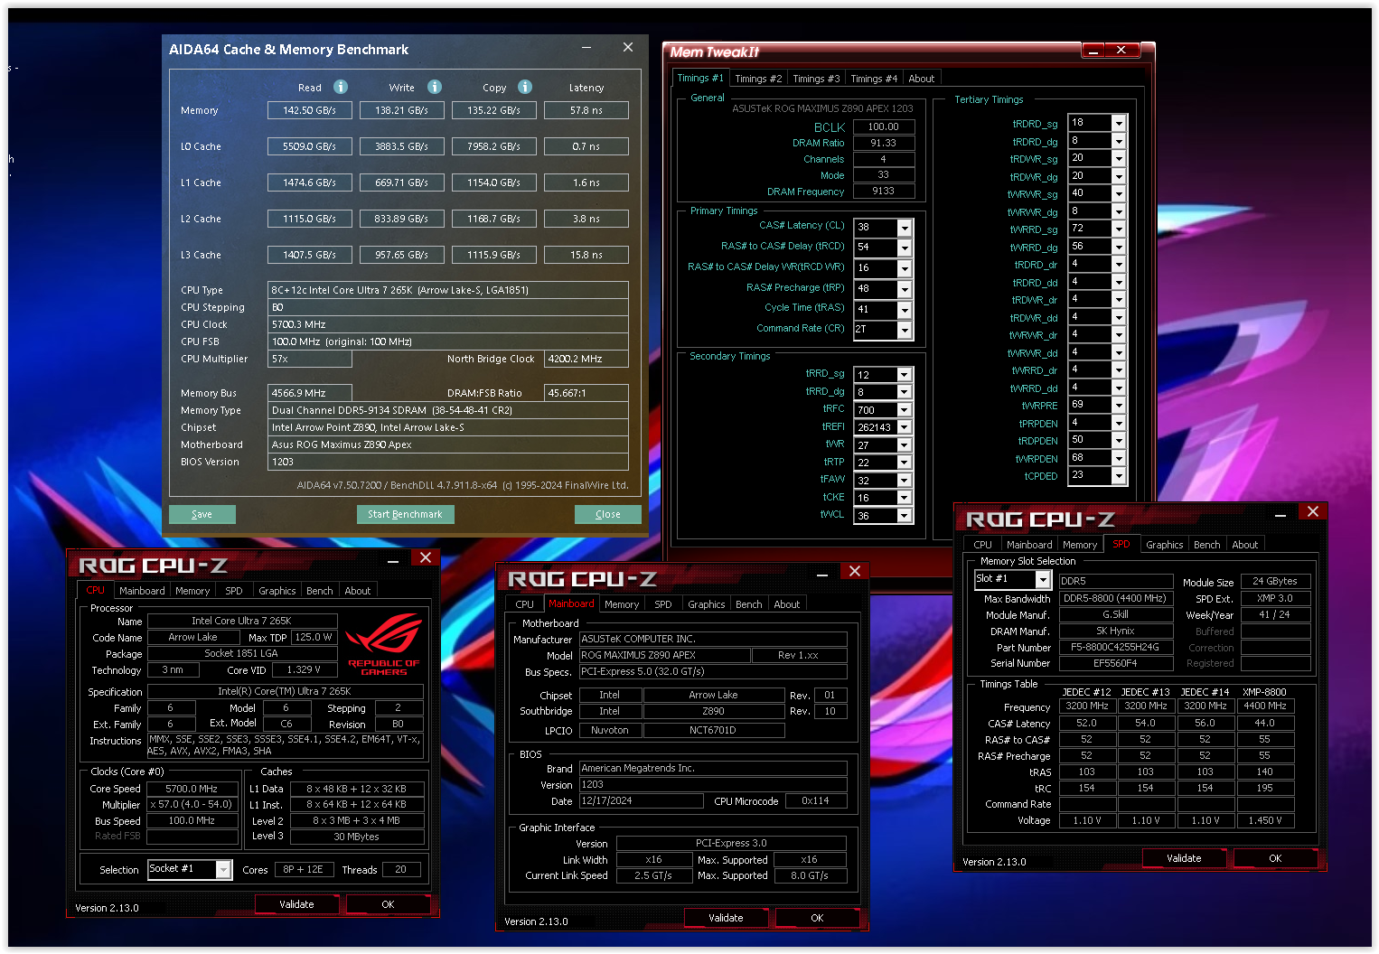Click the Max Bandwidth DDR5-8800 field
Viewport: 1379px width, 954px height.
[1115, 598]
